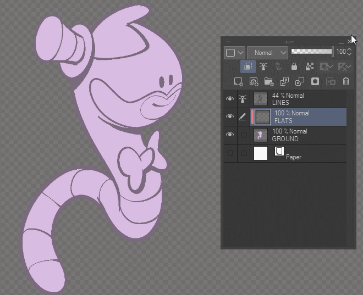Hide the LINES layer eye icon

[230, 99]
